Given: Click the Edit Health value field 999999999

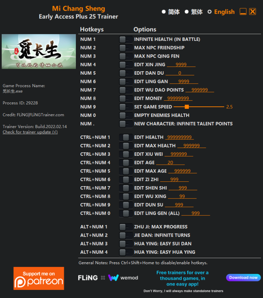Looking at the screenshot, I should [x=179, y=137].
